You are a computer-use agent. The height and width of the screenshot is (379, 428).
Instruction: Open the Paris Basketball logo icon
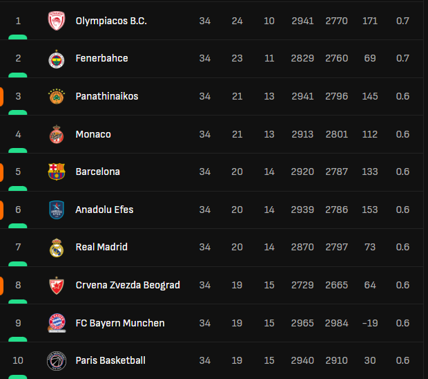(57, 360)
